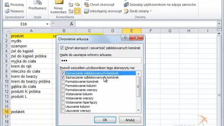The image size is (224, 126).
Task: Click cell A1 containing produkt
Action: point(31,36)
